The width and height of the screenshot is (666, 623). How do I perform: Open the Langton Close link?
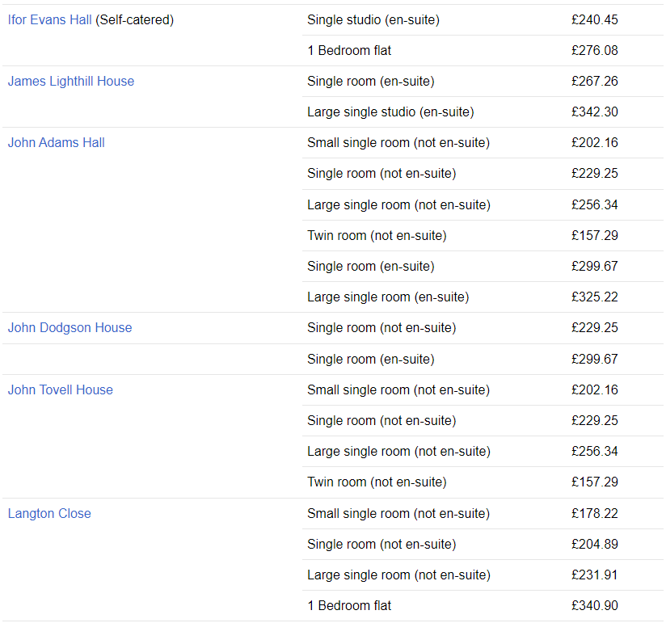pyautogui.click(x=49, y=513)
